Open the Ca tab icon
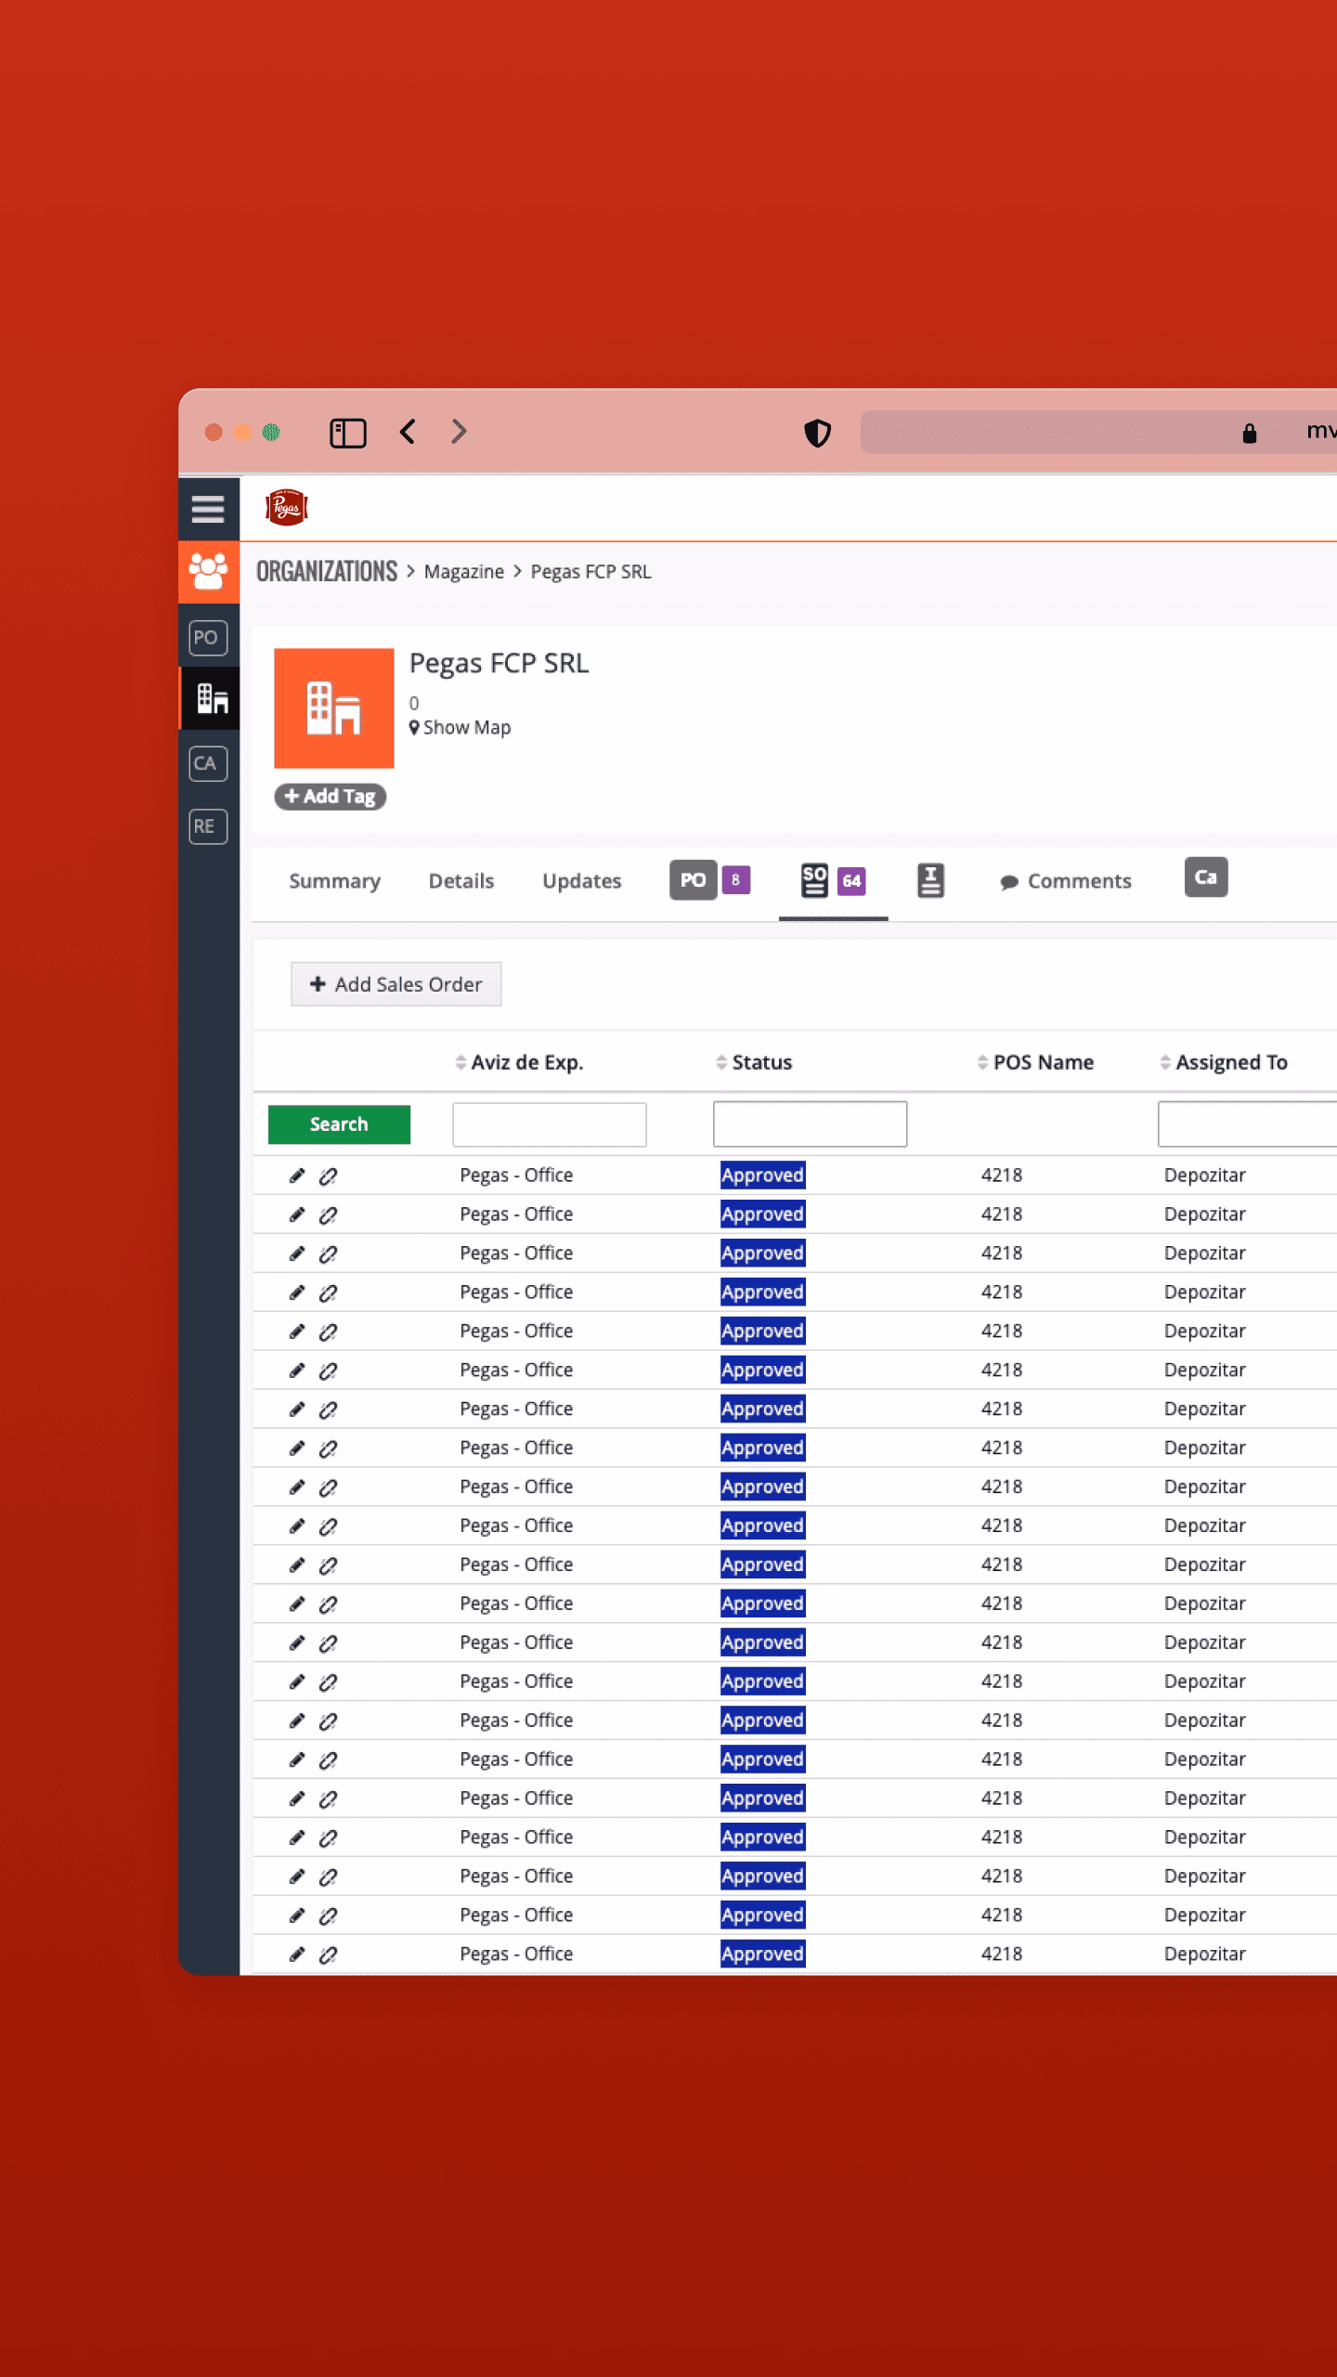1337x2377 pixels. (x=1206, y=877)
